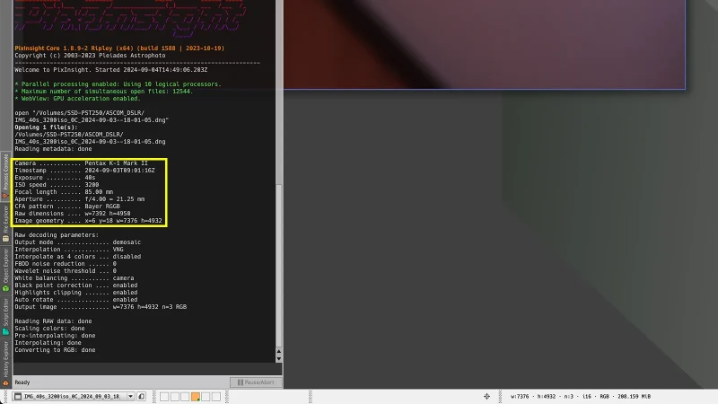Open the Object Explorer side tab
Screen dimensions: 718x404
5,270
